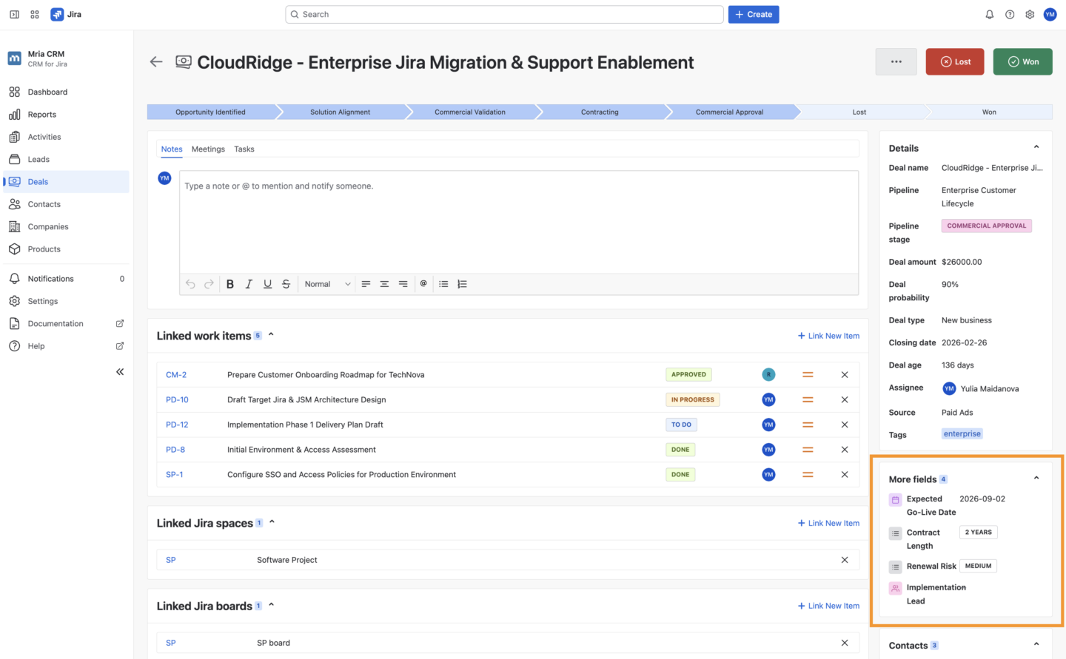
Task: Switch to the Tasks tab
Action: tap(244, 149)
